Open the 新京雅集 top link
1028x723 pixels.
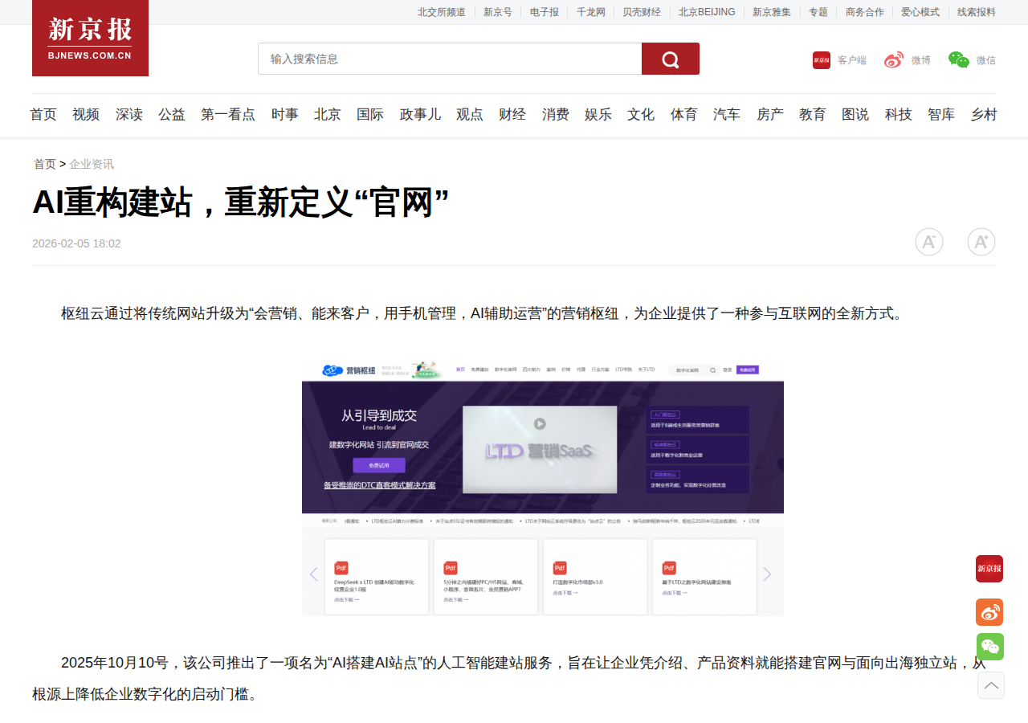772,12
